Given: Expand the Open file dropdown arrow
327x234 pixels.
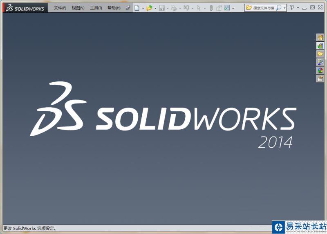Looking at the screenshot, I should coord(155,8).
